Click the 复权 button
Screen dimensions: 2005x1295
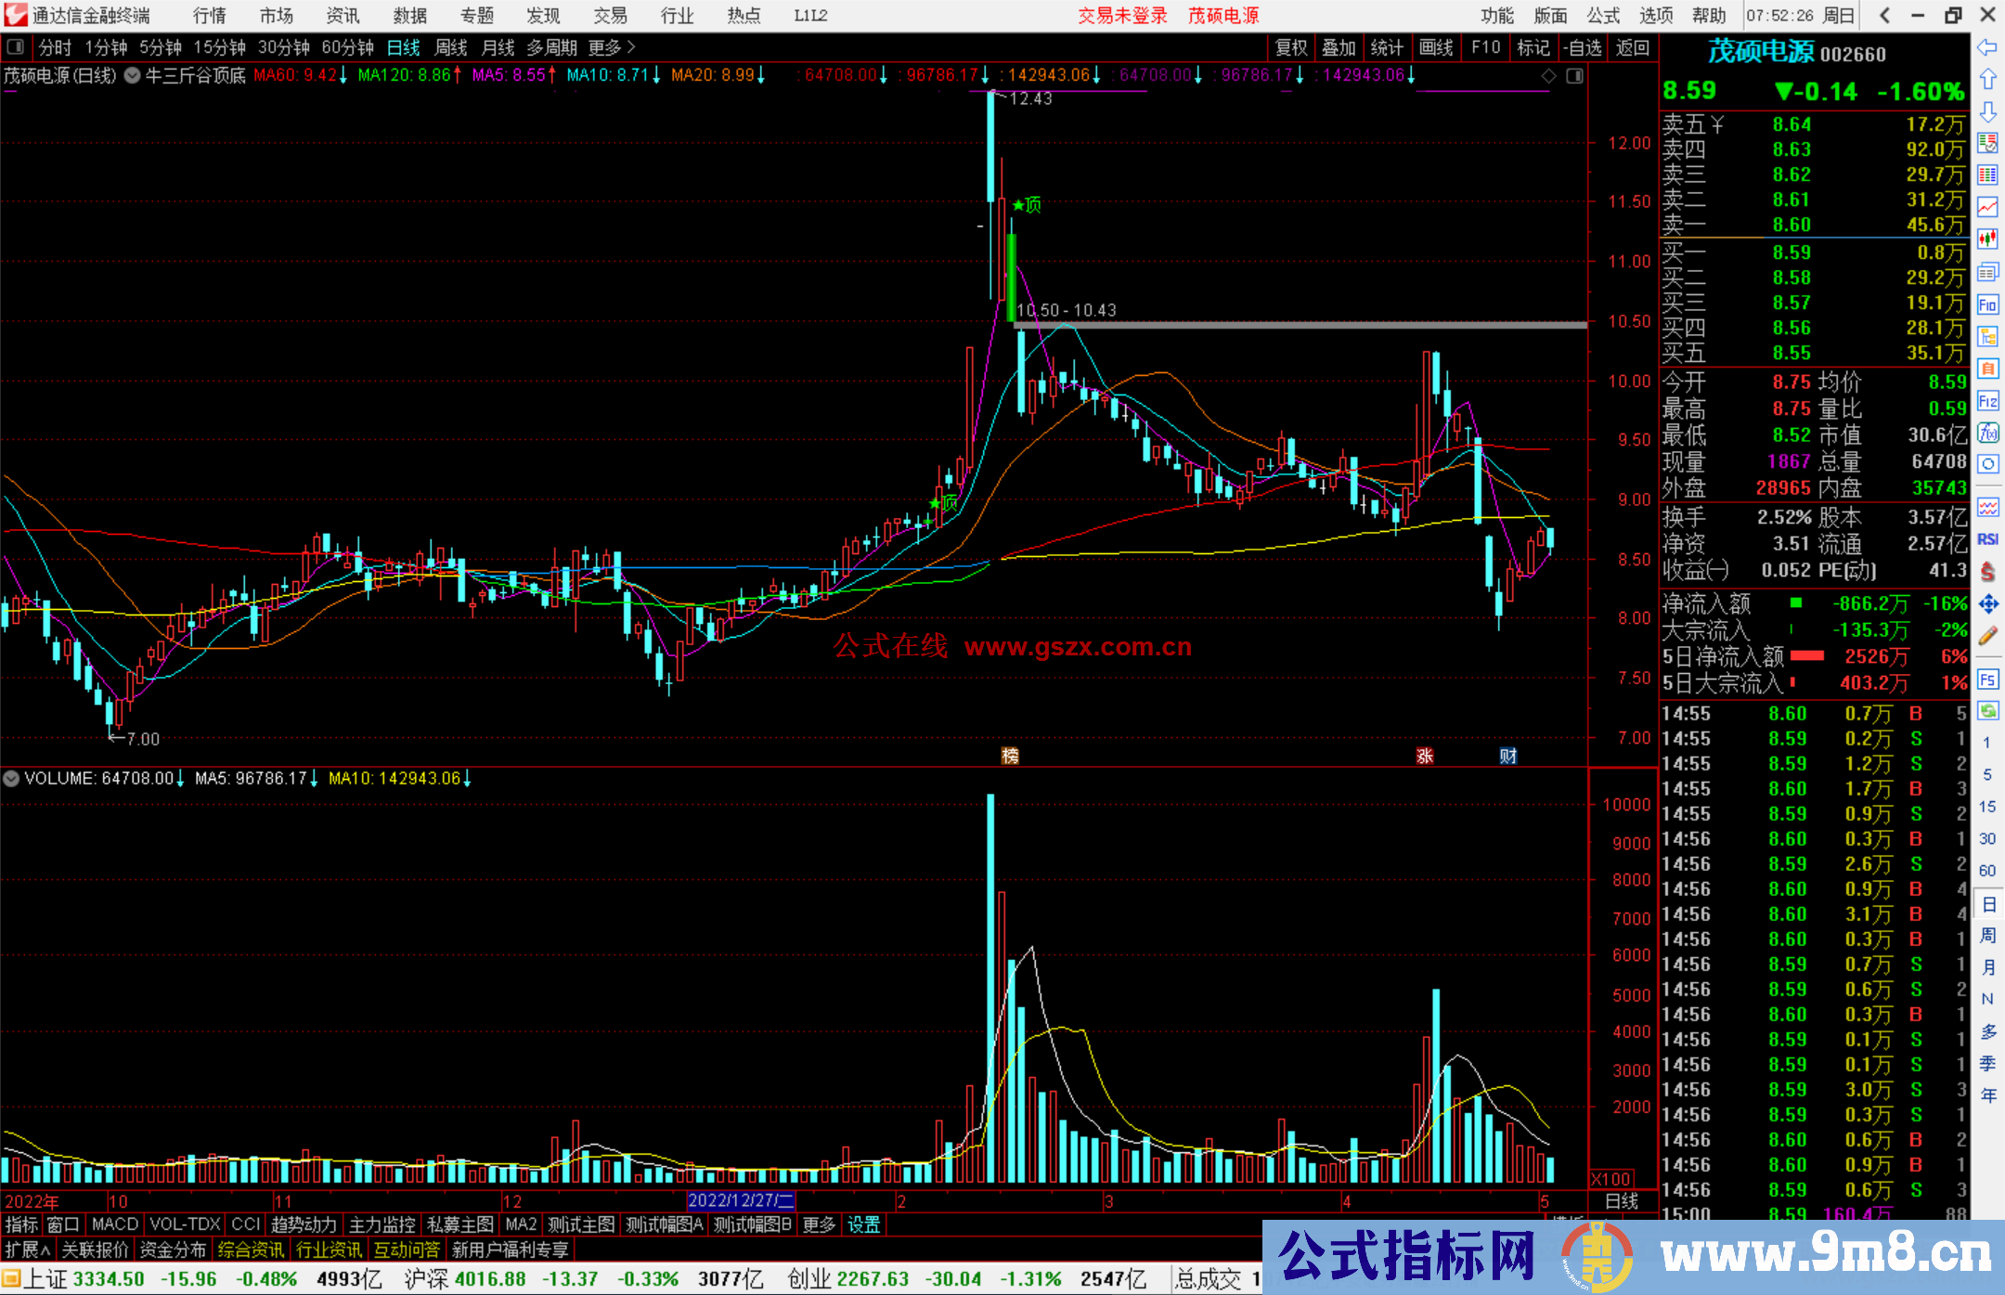(1291, 47)
